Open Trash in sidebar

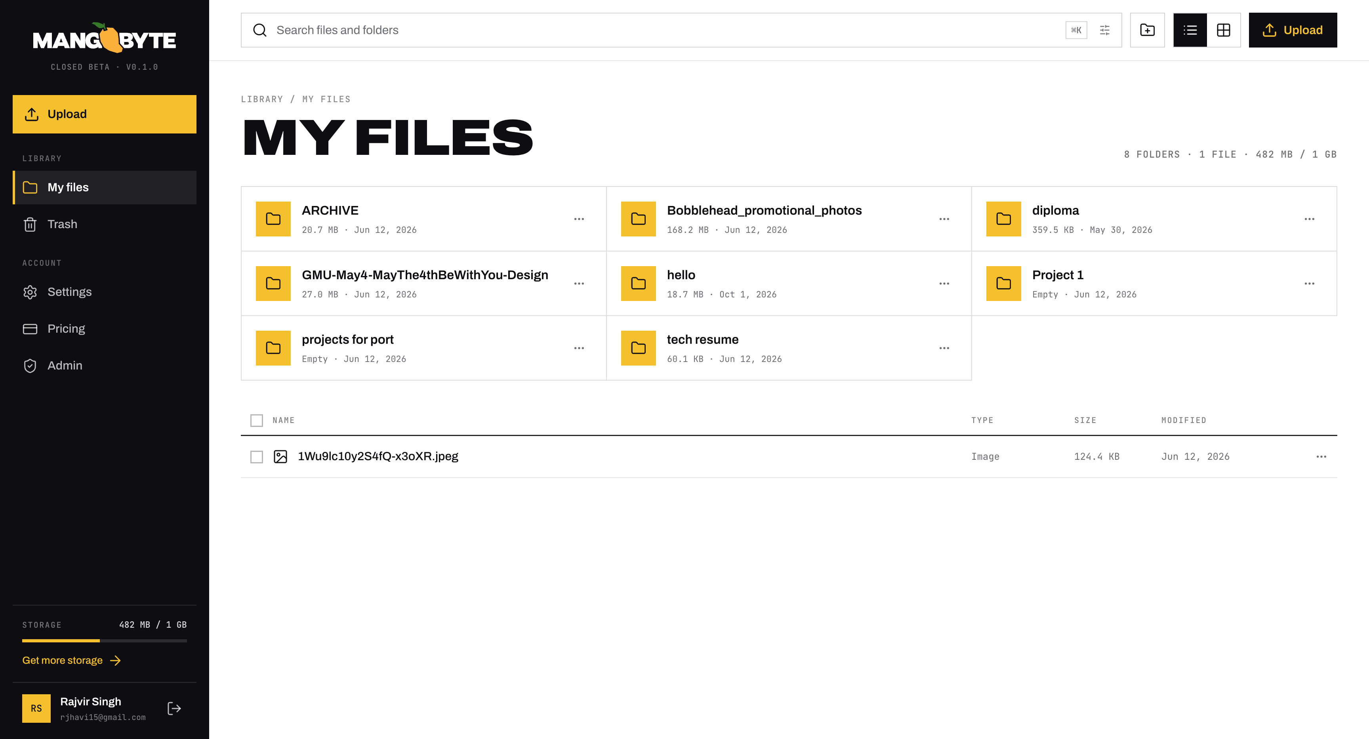(105, 224)
